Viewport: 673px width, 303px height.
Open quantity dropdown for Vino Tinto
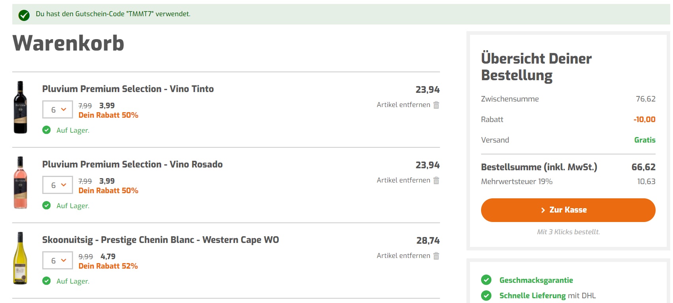(58, 109)
